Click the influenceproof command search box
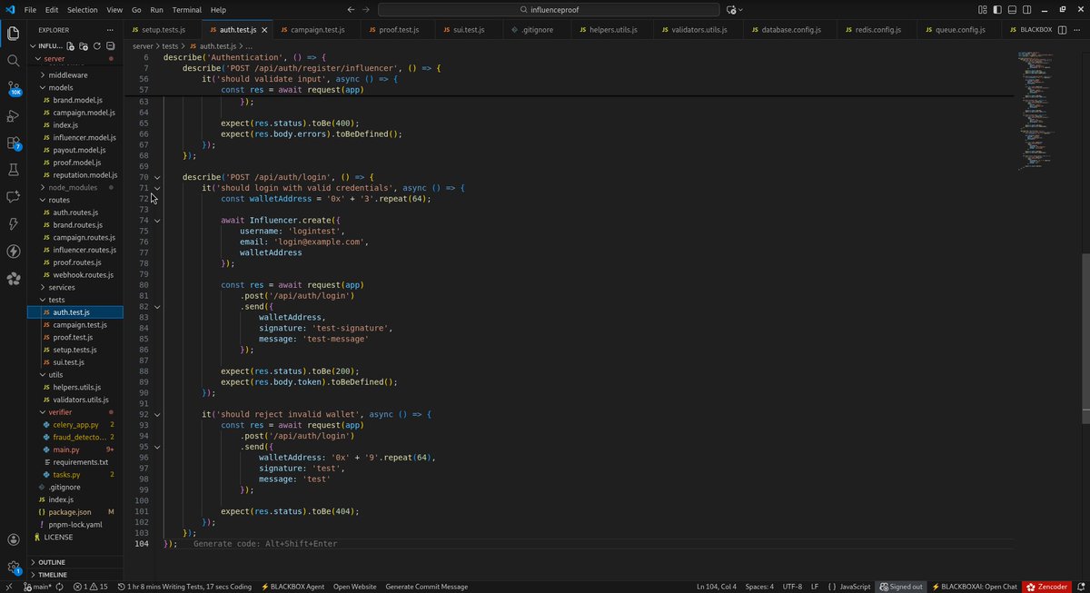Viewport: 1090px width, 593px height. (x=550, y=10)
